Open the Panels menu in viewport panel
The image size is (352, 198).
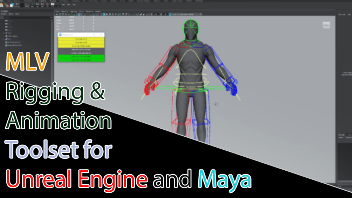click(98, 11)
